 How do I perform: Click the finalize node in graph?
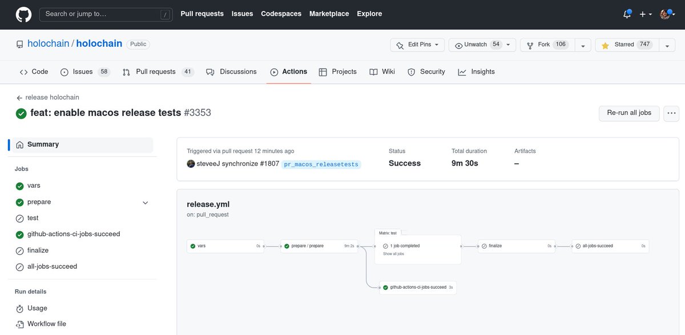pyautogui.click(x=517, y=246)
